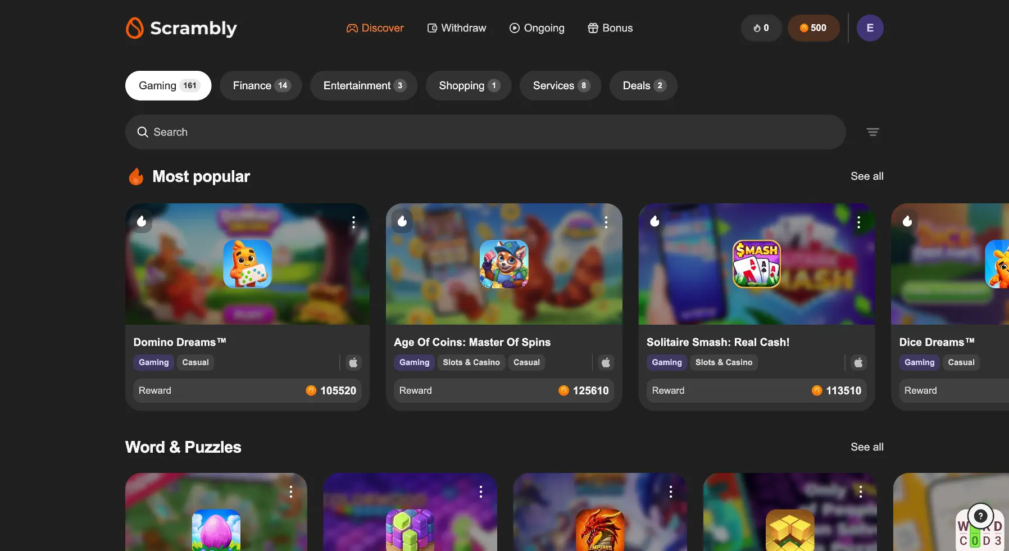Open the Domino Dreams app icon
This screenshot has height=551, width=1009.
pos(248,264)
